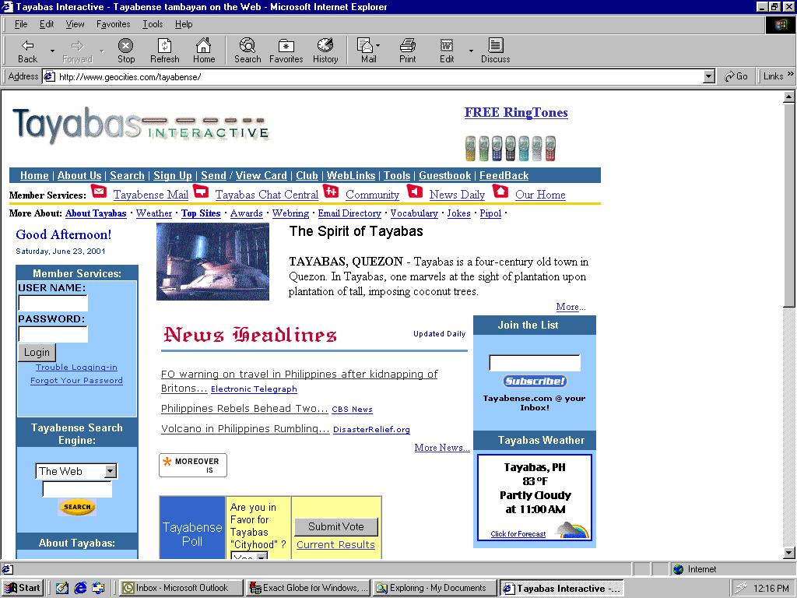
Task: Switch to Exploring - My Documents taskbar window
Action: click(434, 588)
